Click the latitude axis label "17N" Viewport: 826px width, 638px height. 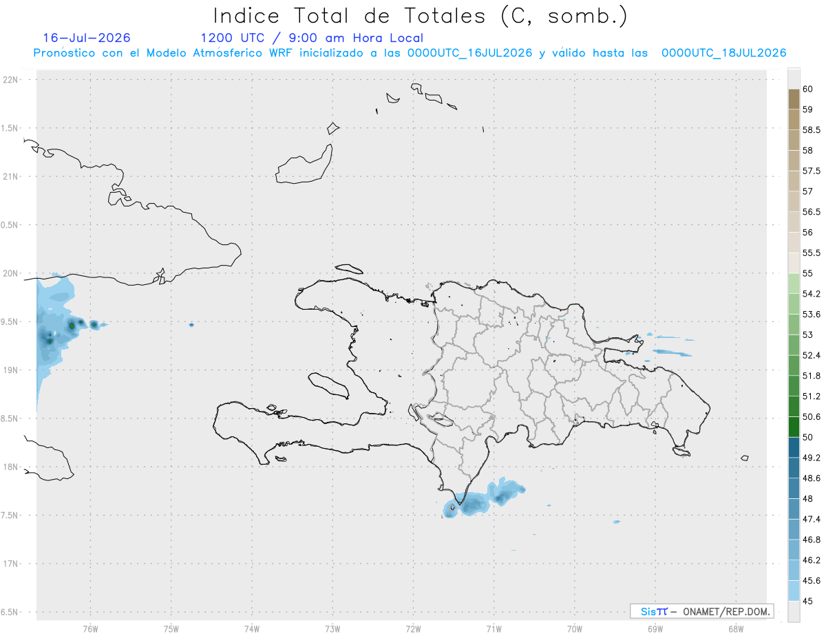(x=11, y=564)
